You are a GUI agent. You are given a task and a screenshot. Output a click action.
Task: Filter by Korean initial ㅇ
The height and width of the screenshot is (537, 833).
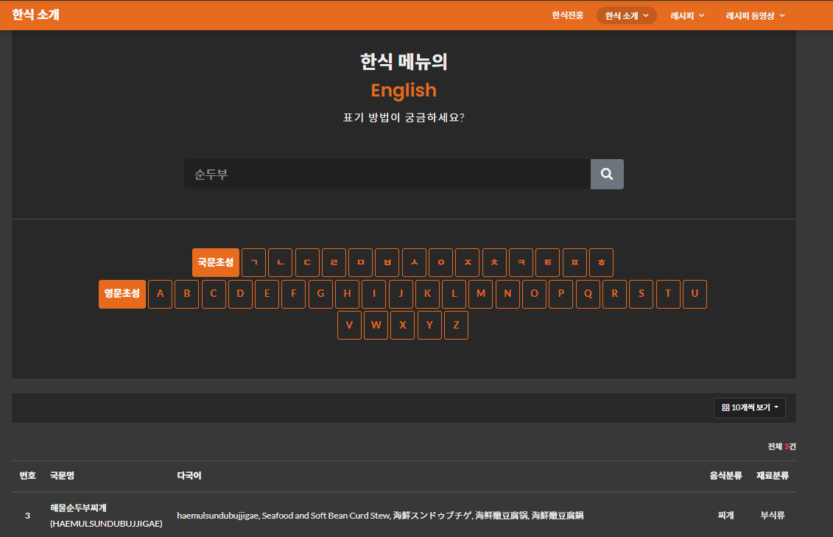tap(441, 262)
